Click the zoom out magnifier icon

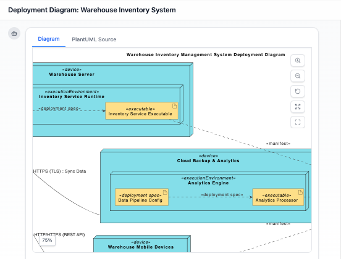coord(298,76)
